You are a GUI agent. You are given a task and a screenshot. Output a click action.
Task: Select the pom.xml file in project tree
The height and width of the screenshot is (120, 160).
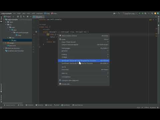pos(11,46)
